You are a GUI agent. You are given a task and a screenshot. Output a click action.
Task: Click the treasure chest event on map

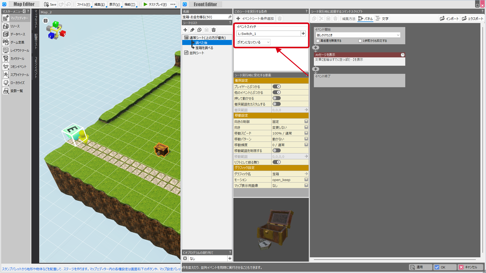point(161,149)
